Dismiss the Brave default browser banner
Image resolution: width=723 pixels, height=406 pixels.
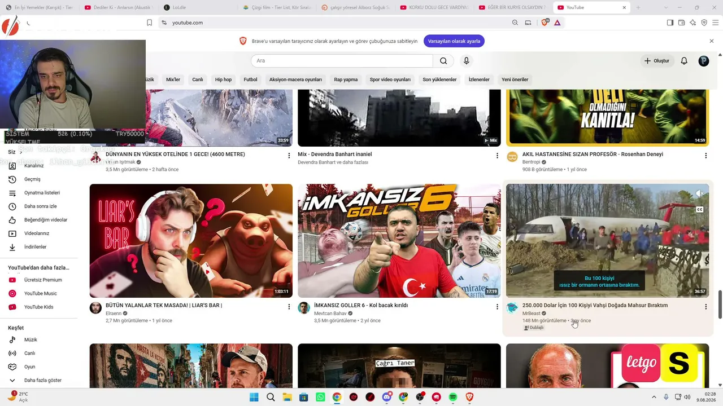[x=712, y=41]
